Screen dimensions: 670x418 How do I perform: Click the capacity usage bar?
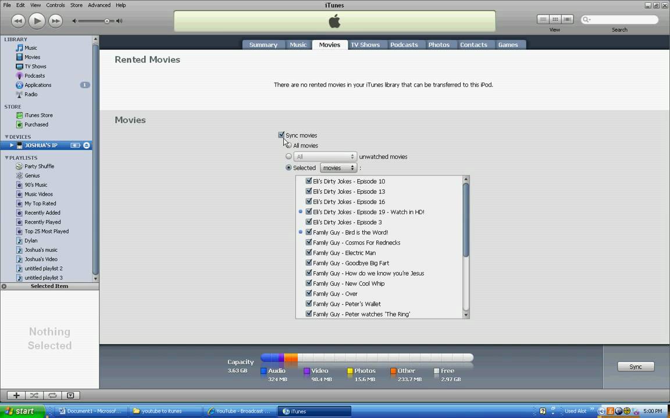click(x=367, y=358)
